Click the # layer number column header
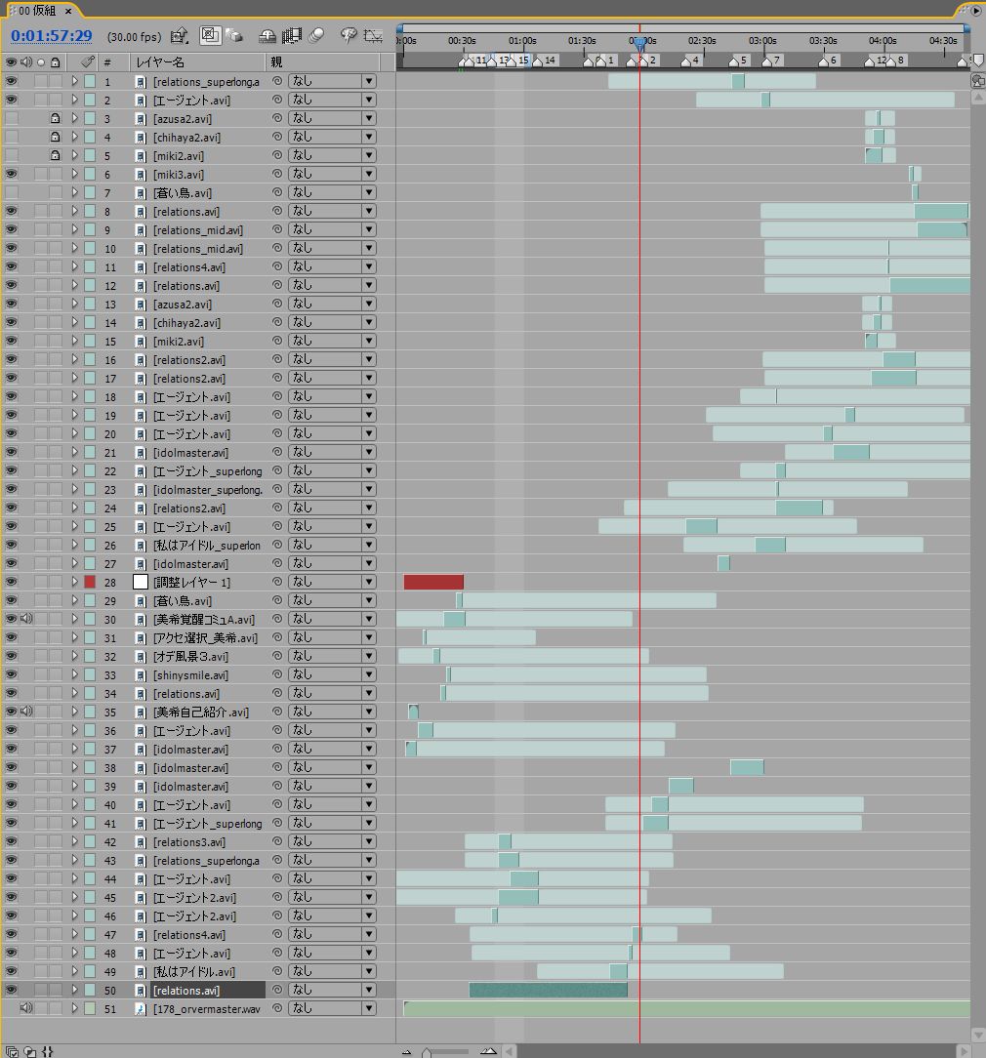This screenshot has width=986, height=1058. pyautogui.click(x=106, y=62)
